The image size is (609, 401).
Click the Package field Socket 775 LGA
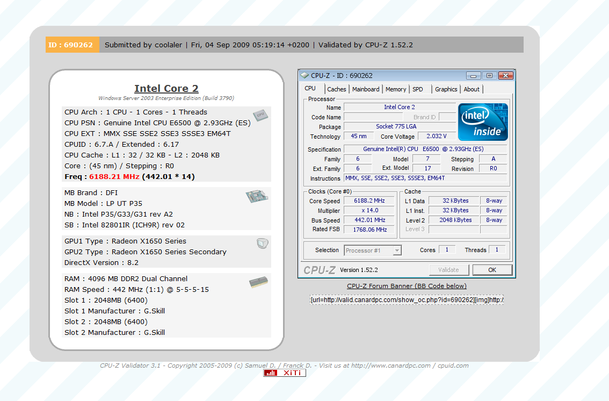coord(400,127)
